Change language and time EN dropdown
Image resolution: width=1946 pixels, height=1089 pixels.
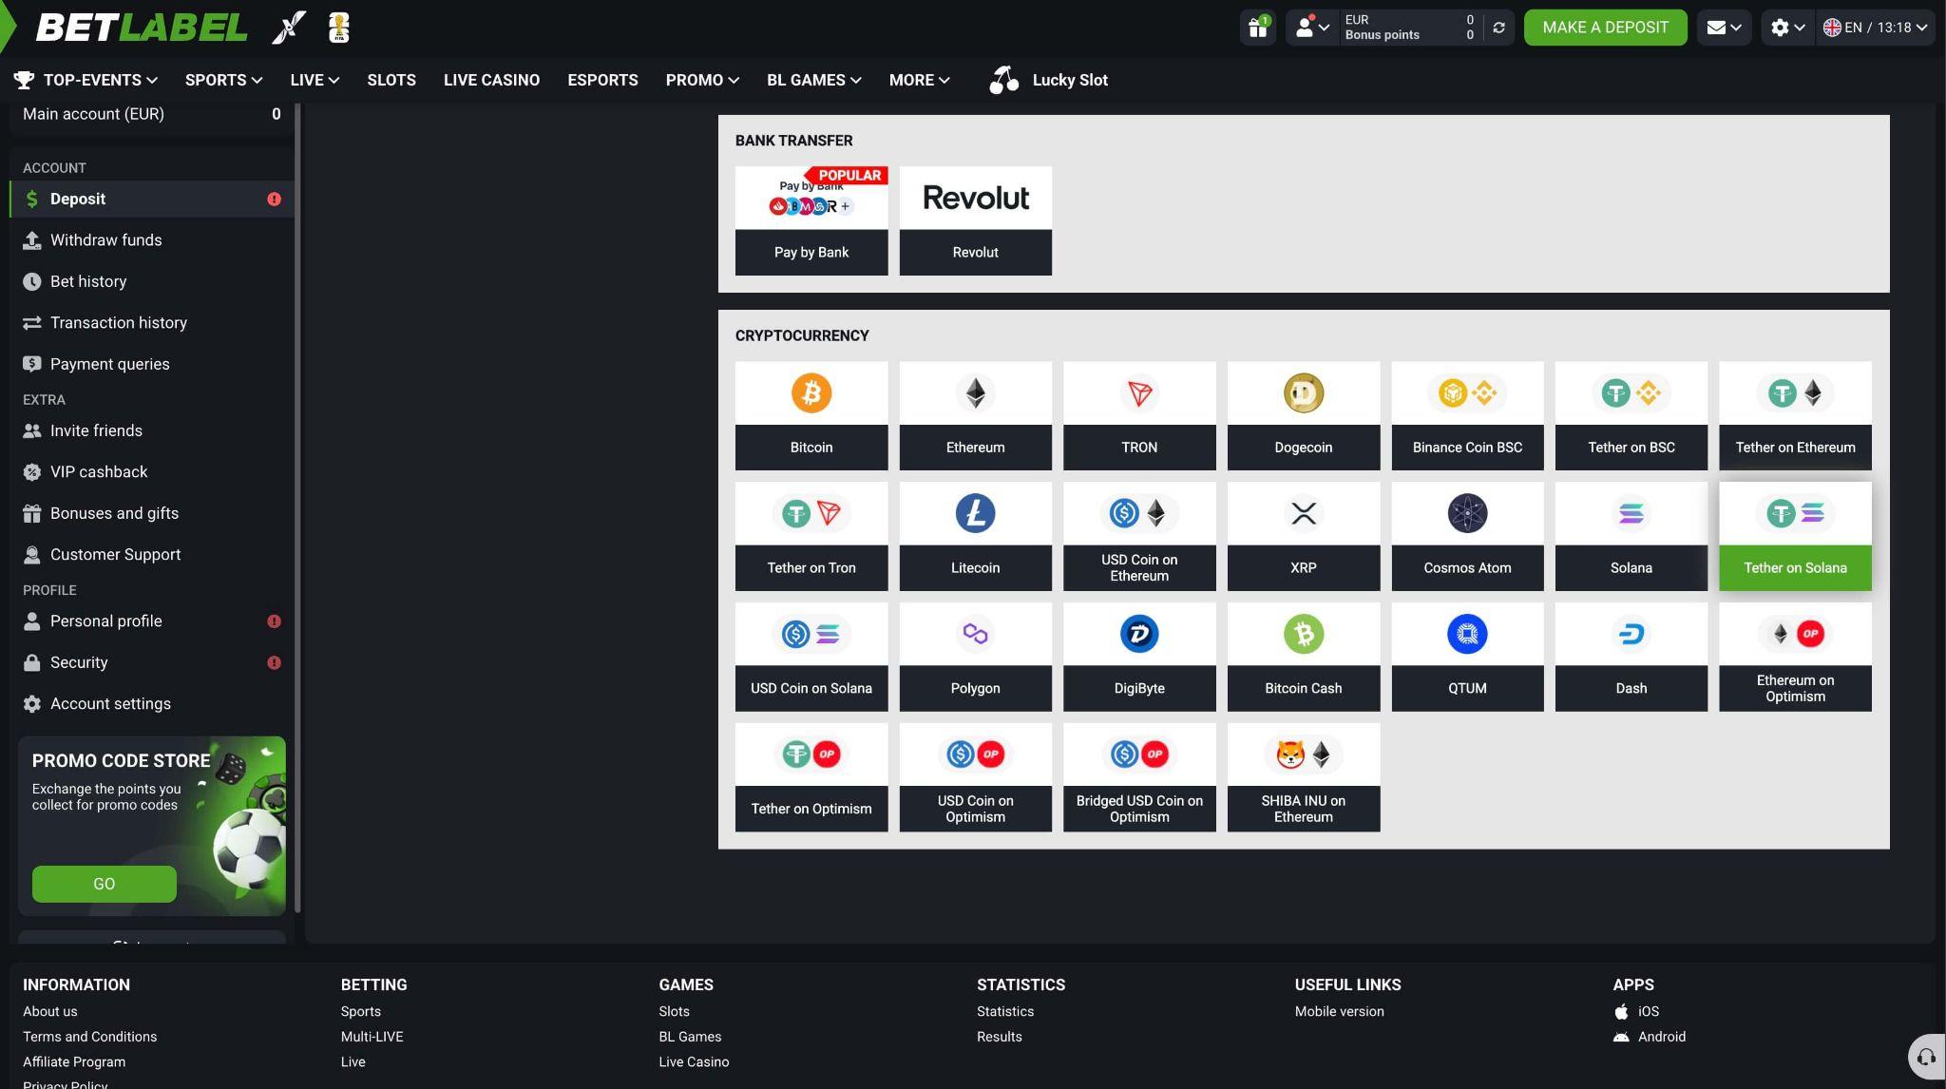1876,28
